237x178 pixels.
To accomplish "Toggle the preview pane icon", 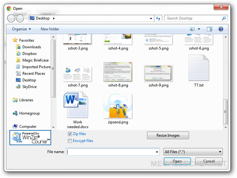I will coord(210,29).
